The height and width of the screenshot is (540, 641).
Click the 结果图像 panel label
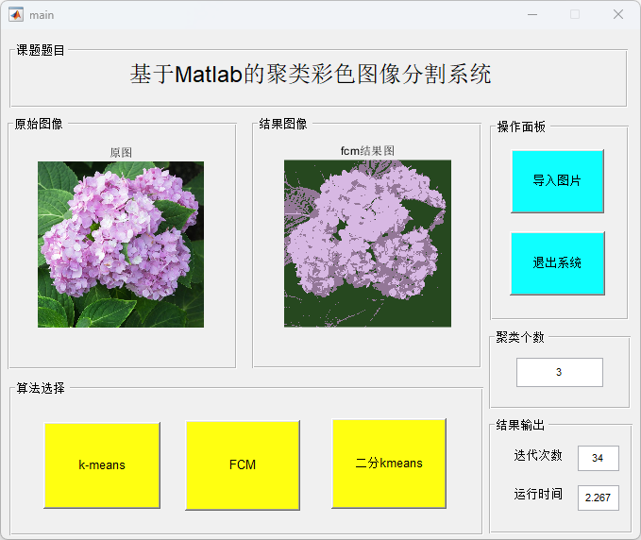point(283,124)
